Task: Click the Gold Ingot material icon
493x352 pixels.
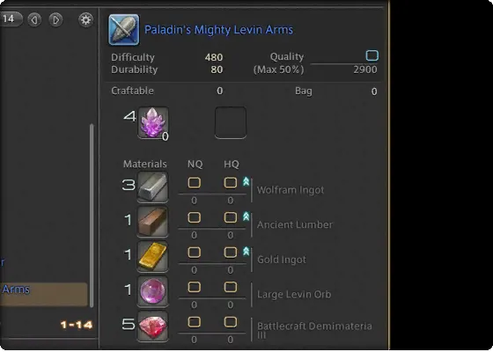Action: 153,256
